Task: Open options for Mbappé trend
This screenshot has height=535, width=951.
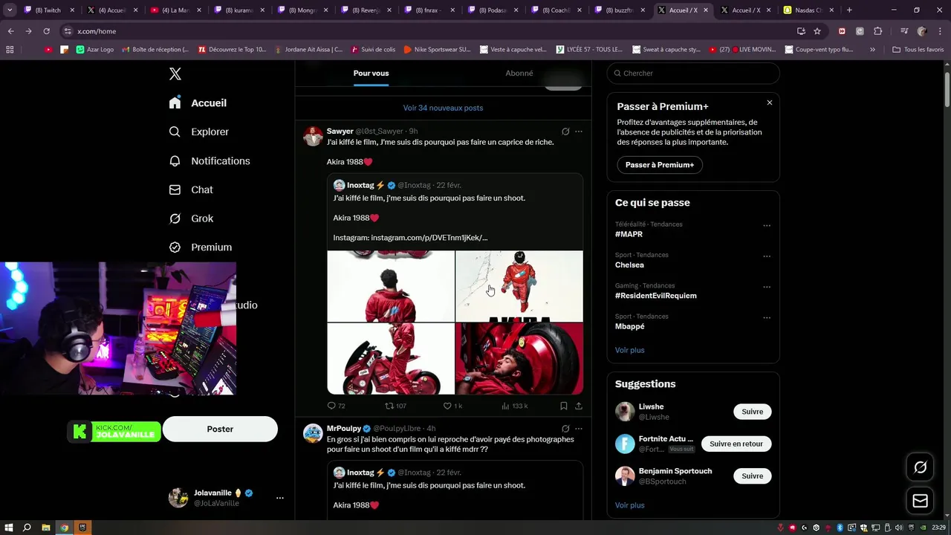Action: click(767, 317)
